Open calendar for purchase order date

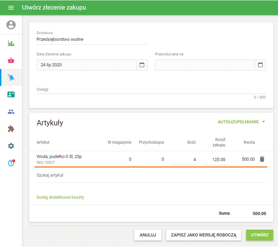[142, 65]
